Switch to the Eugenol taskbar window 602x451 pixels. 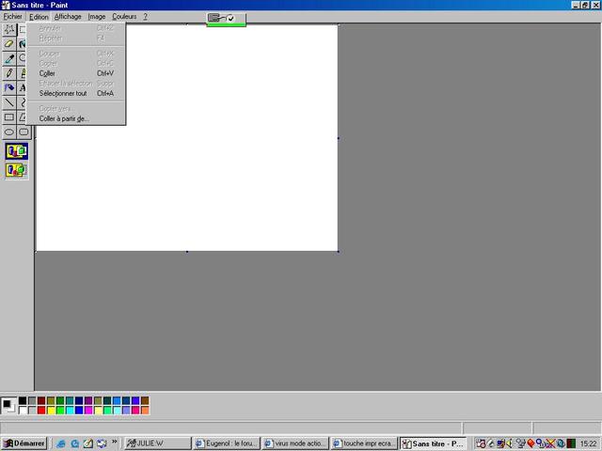pyautogui.click(x=227, y=443)
